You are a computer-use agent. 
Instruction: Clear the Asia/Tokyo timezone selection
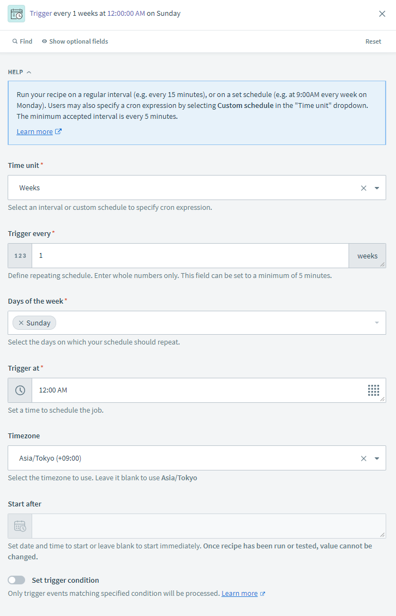pyautogui.click(x=364, y=458)
